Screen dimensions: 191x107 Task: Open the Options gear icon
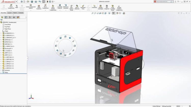coord(53,2)
